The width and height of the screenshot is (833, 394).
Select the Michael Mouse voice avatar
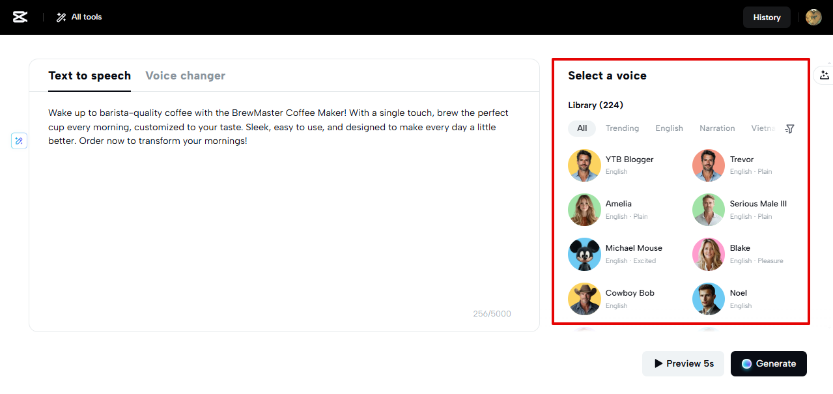pos(584,254)
